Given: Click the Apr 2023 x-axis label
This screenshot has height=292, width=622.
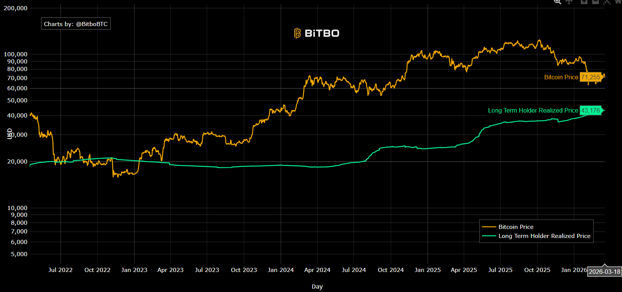Looking at the screenshot, I should 170,270.
